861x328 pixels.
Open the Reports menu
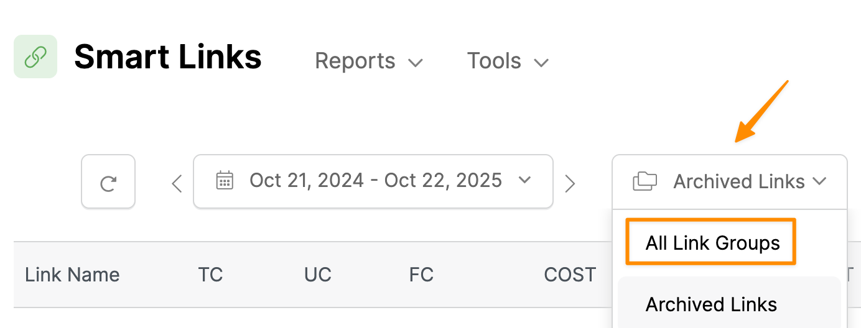click(x=368, y=61)
